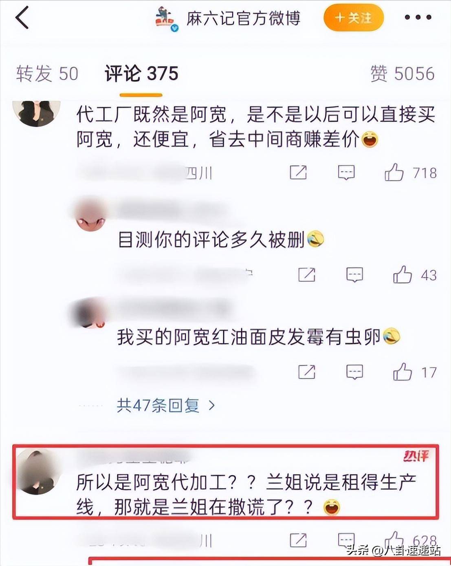Like the reply with 43 likes
This screenshot has height=566, width=451.
tap(403, 274)
